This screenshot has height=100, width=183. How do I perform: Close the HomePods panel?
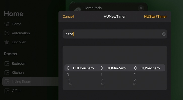point(141,8)
